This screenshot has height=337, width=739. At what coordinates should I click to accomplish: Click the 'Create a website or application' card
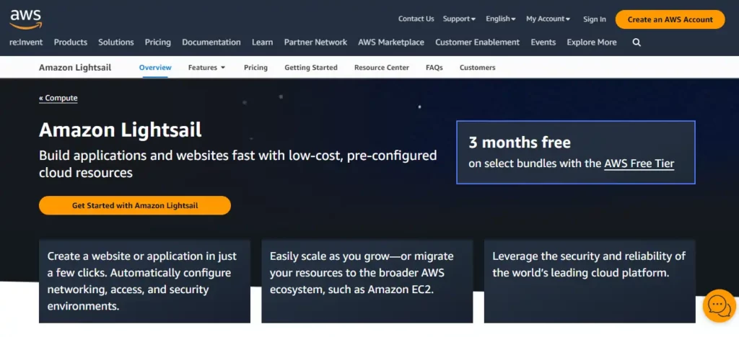coord(144,281)
